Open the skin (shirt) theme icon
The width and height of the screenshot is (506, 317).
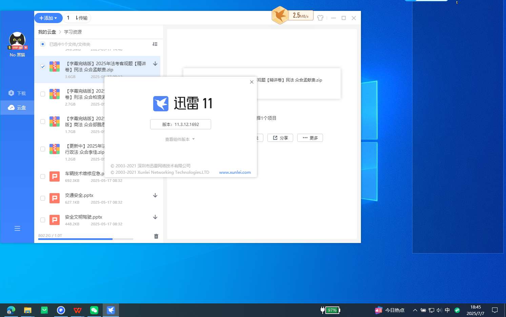[x=320, y=18]
